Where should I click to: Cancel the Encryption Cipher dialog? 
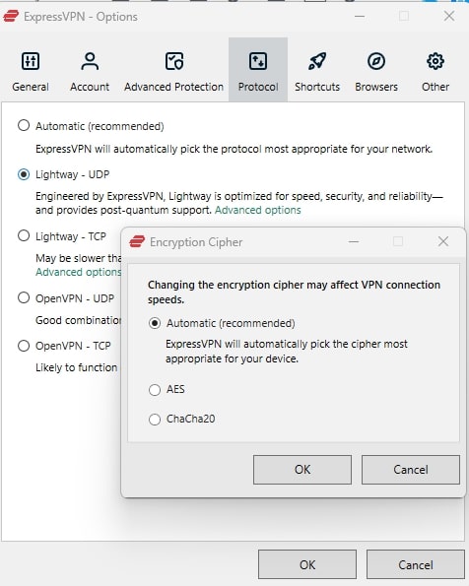(x=411, y=470)
